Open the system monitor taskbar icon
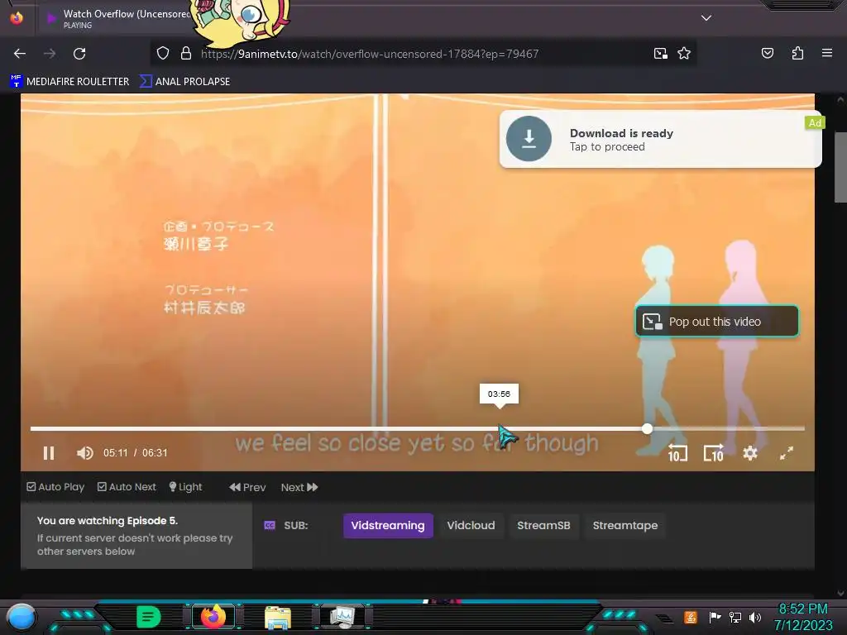 [x=343, y=617]
